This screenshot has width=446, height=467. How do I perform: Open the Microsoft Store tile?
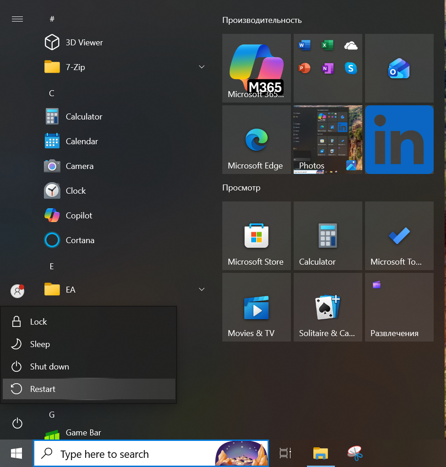(x=257, y=236)
